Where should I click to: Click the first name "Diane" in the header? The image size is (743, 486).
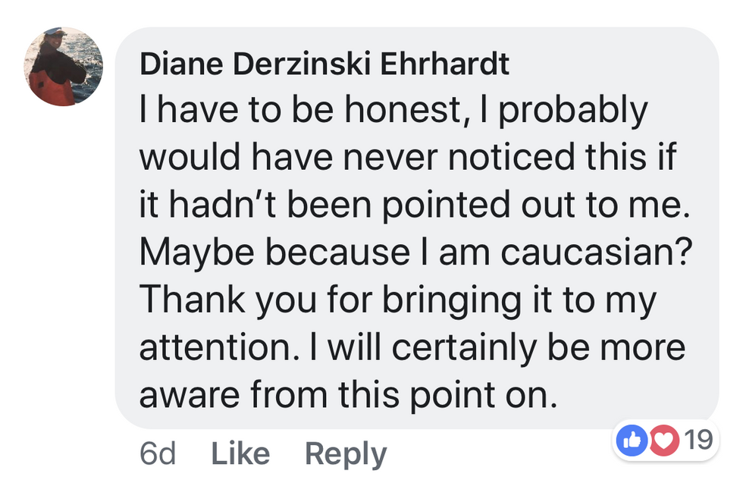tap(181, 64)
